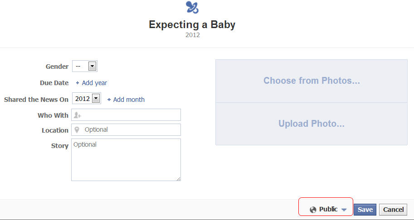Click into the Location field
This screenshot has height=220, width=414.
[126, 129]
